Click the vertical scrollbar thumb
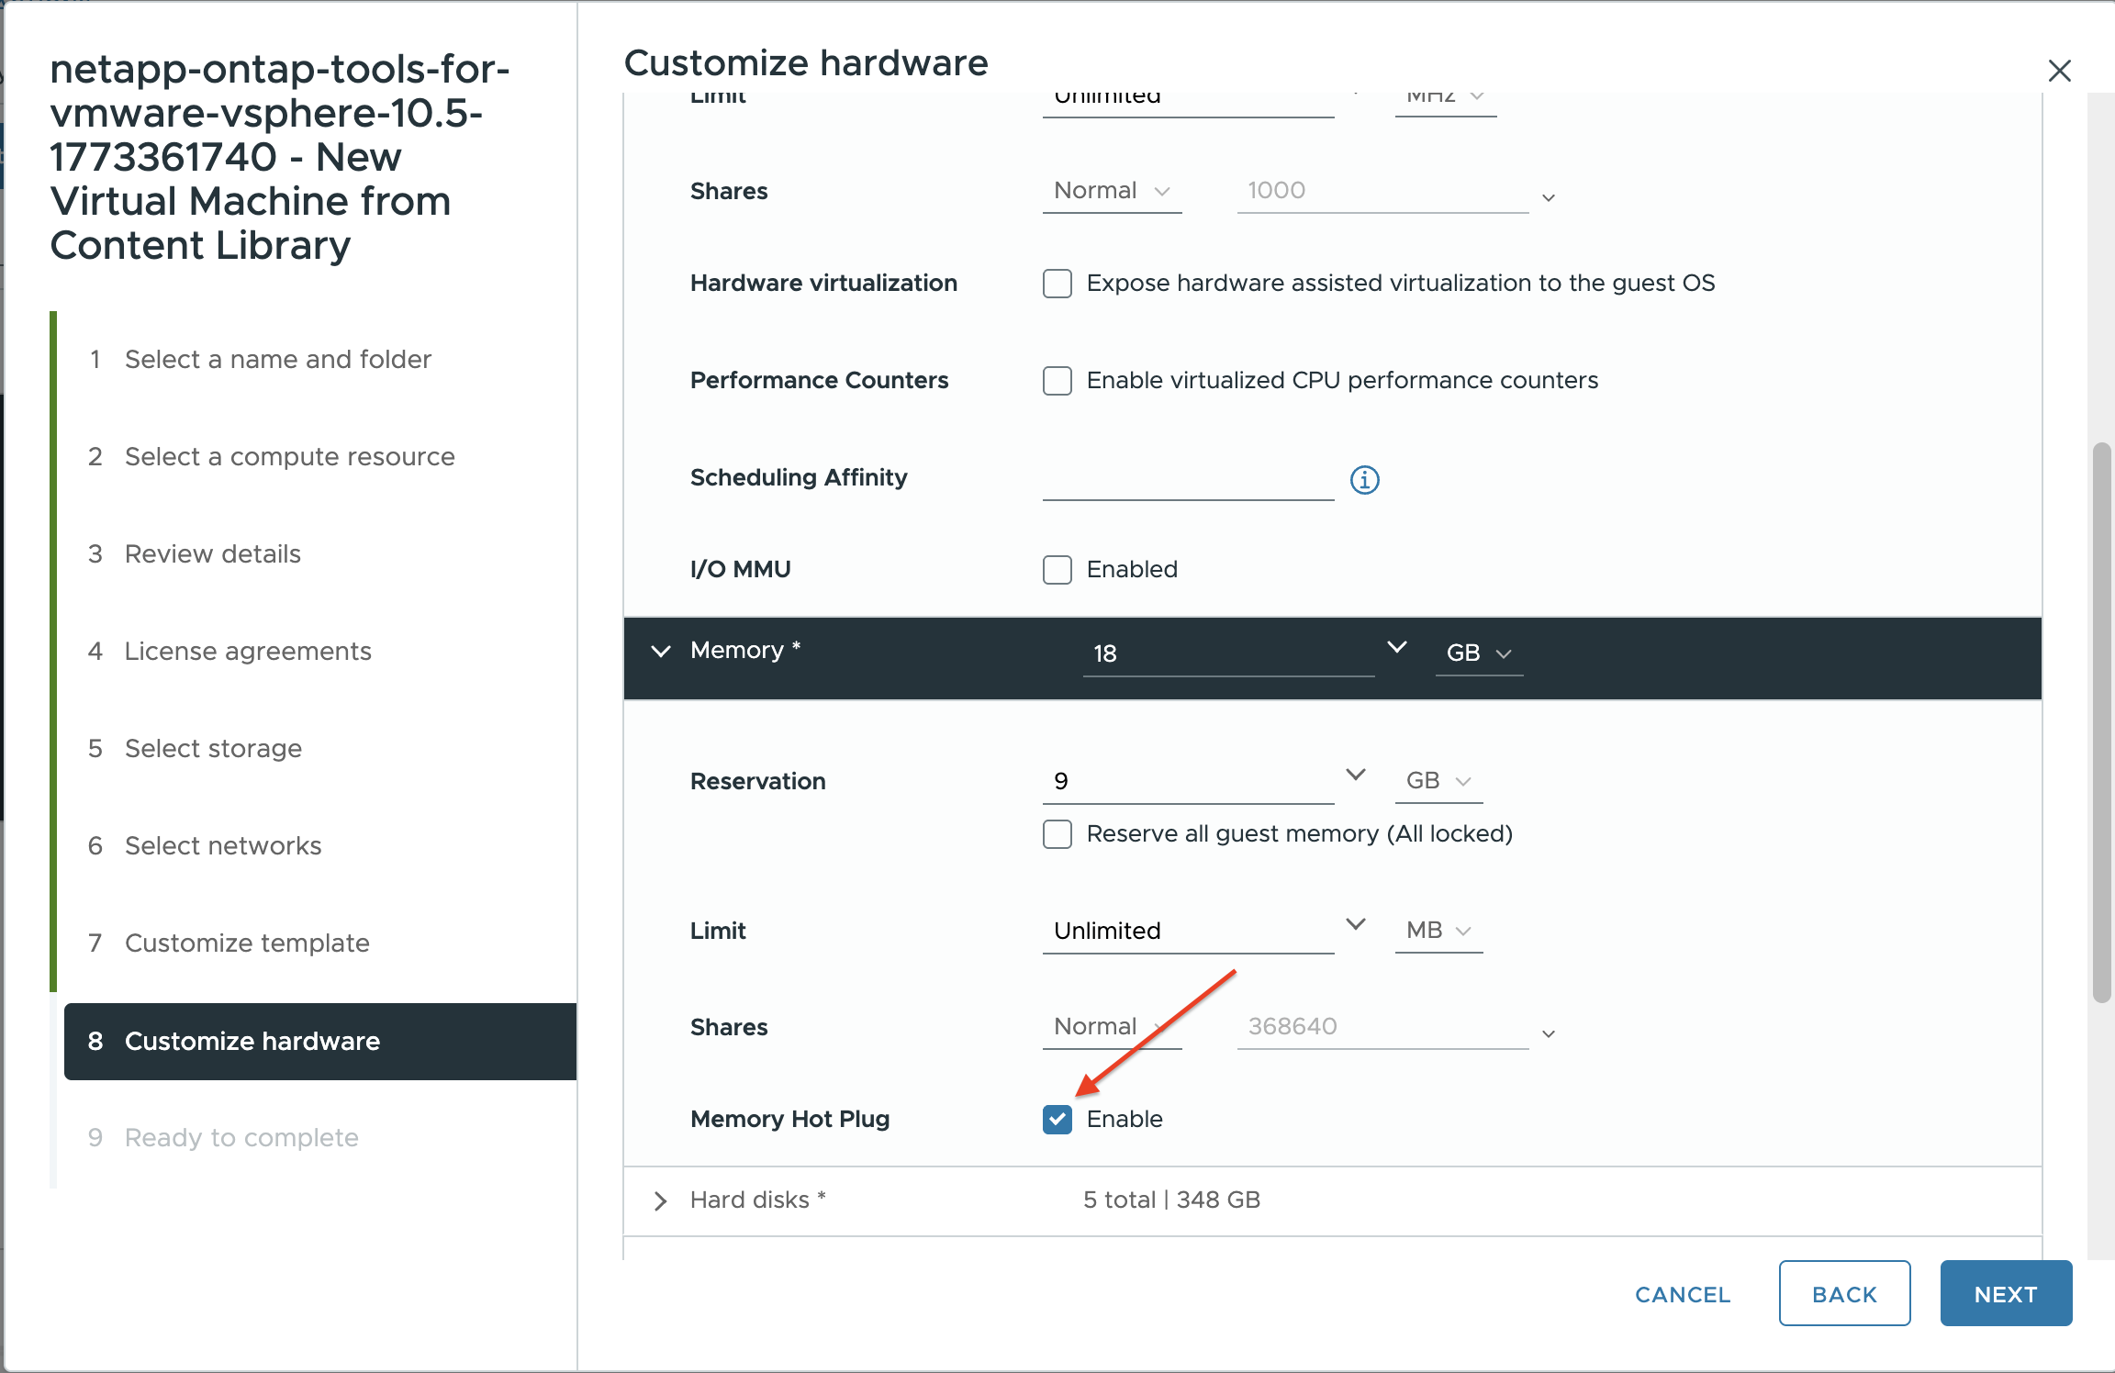The width and height of the screenshot is (2115, 1373). pos(2100,723)
